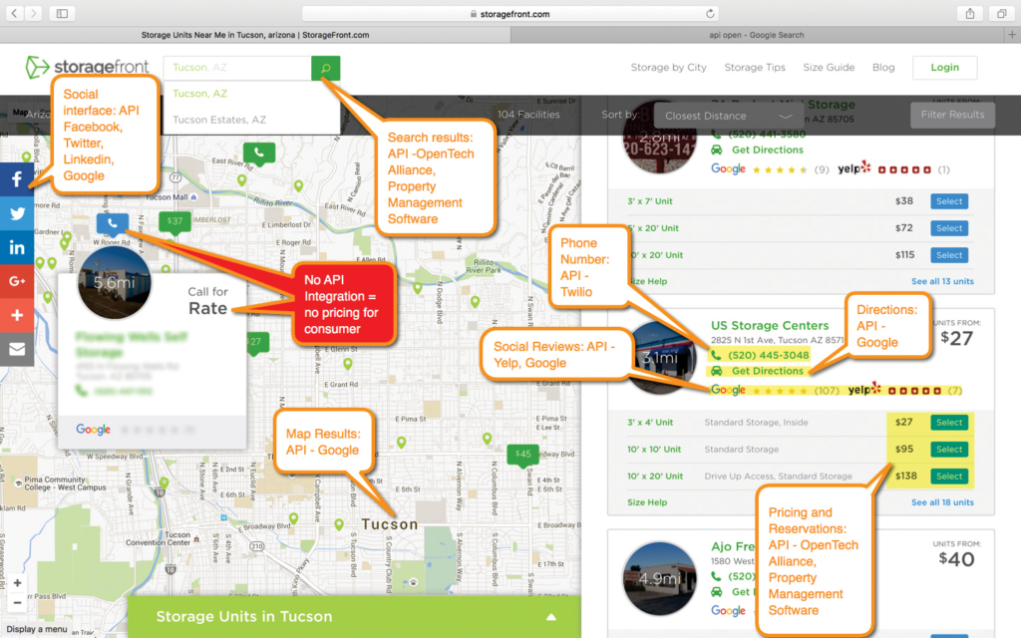Viewport: 1021px width, 638px height.
Task: Zoom out the map with the minus control
Action: [18, 603]
